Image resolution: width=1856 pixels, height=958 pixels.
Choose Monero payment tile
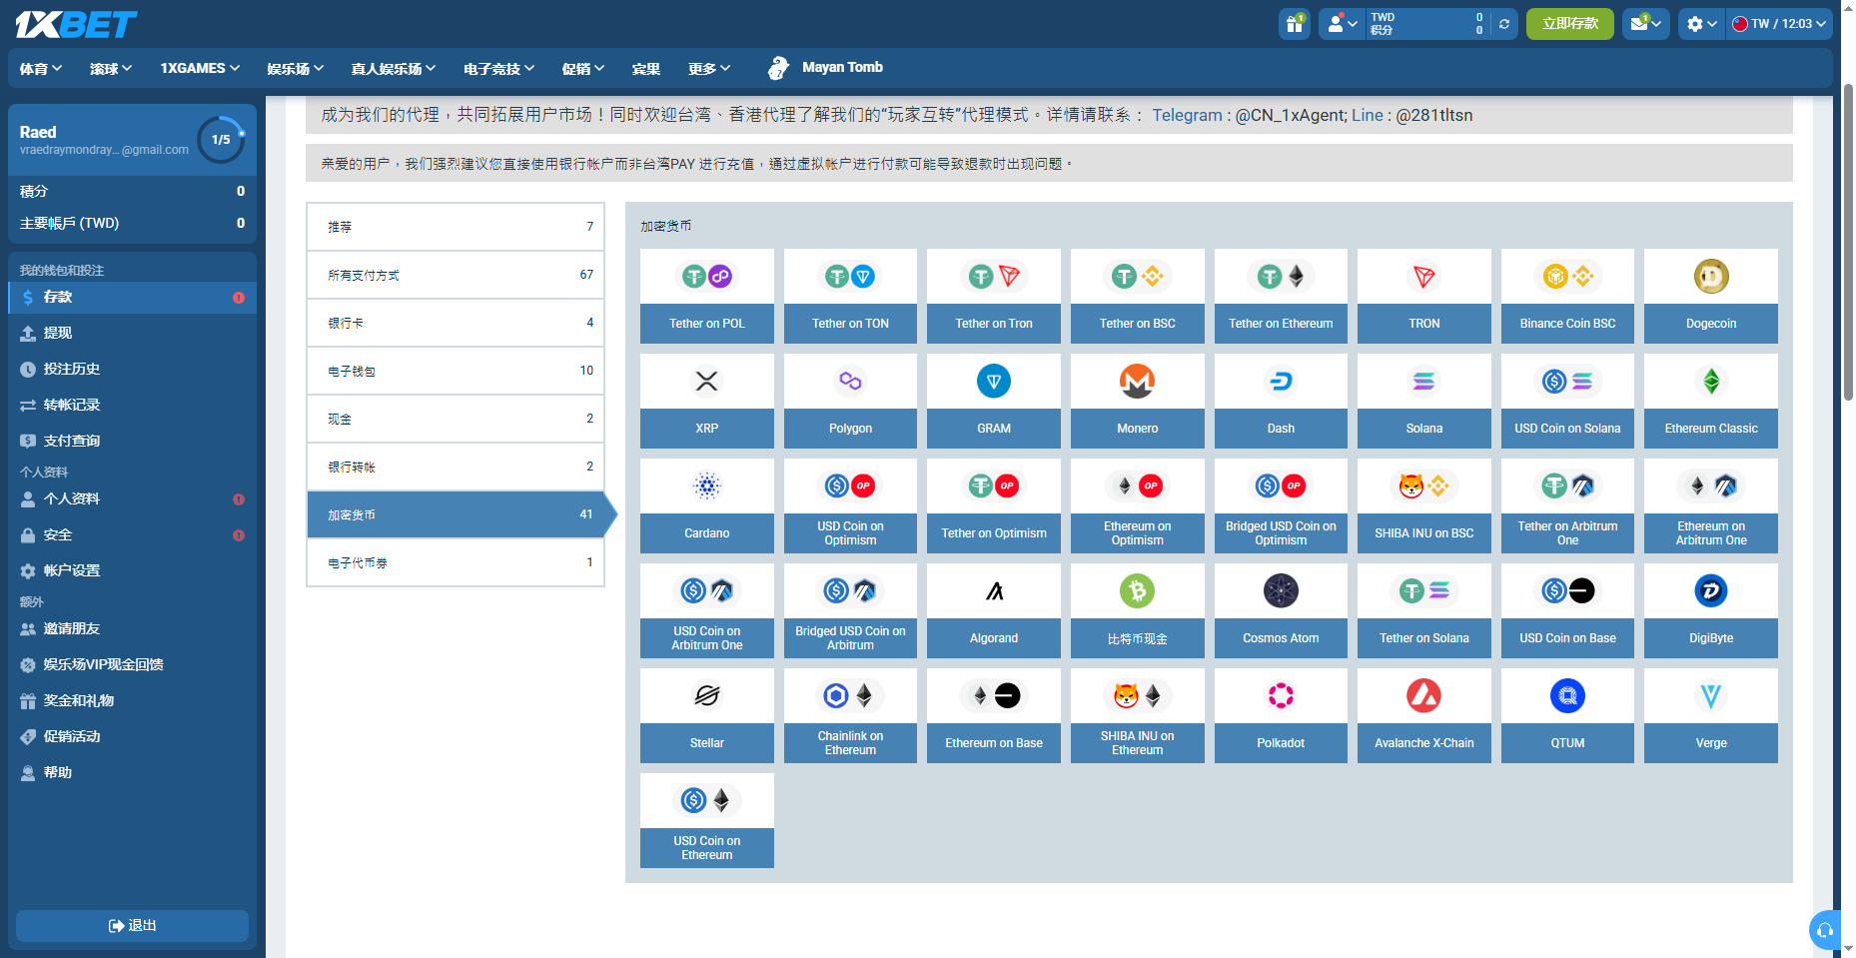(1138, 401)
